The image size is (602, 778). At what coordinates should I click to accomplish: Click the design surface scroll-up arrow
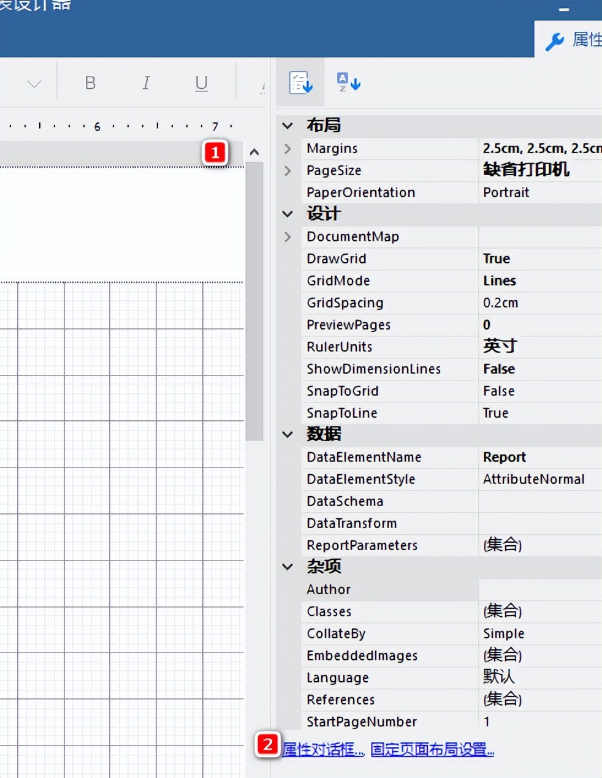(254, 152)
